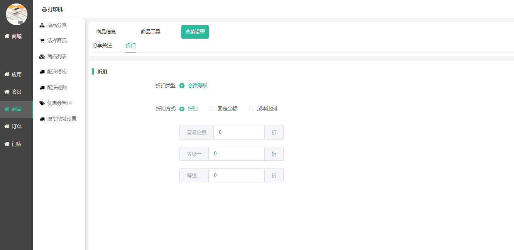Click the printer icon in top bar
Screen dimensions: 514x250
coord(44,10)
